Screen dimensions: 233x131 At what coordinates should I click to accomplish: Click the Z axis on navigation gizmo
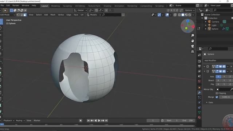tap(188, 21)
